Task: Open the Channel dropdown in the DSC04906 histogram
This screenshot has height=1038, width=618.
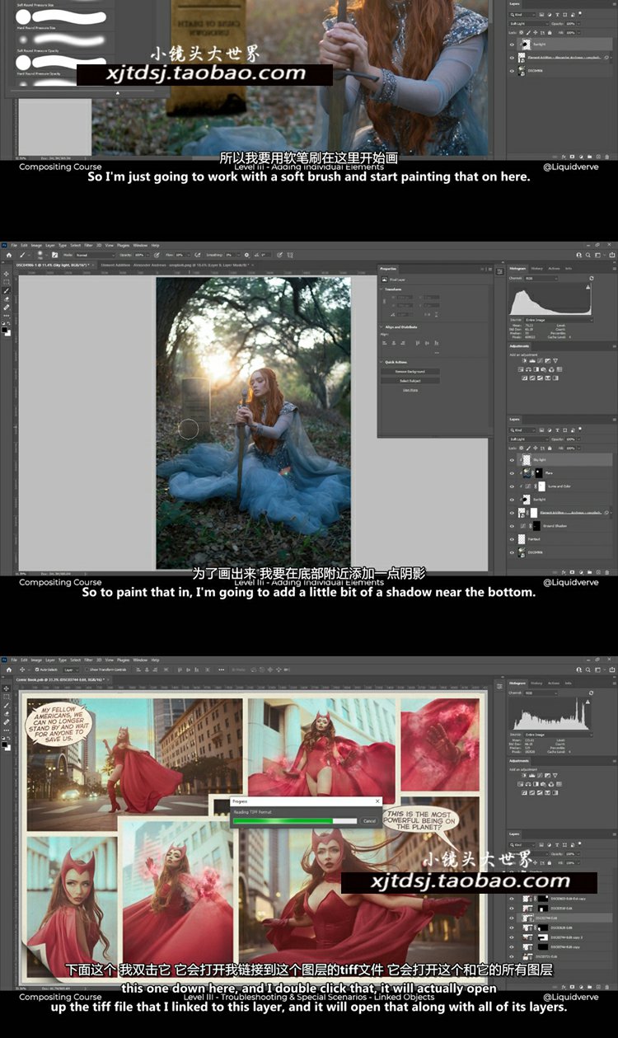Action: pos(541,279)
